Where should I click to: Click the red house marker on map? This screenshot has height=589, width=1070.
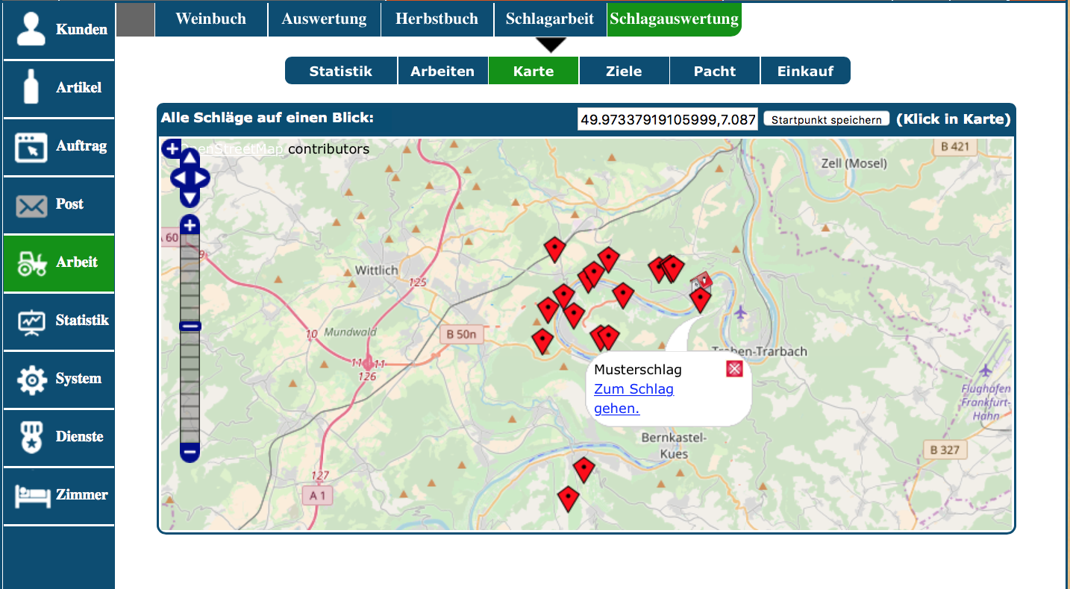701,281
